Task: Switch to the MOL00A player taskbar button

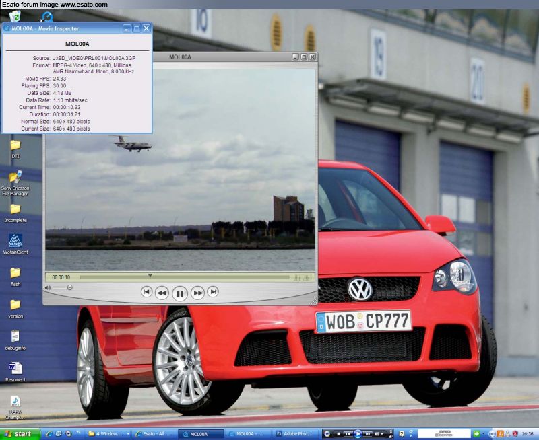Action: coord(201,434)
